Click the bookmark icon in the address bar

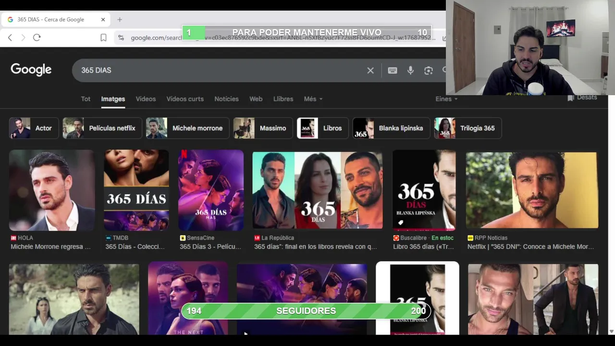[x=103, y=37]
